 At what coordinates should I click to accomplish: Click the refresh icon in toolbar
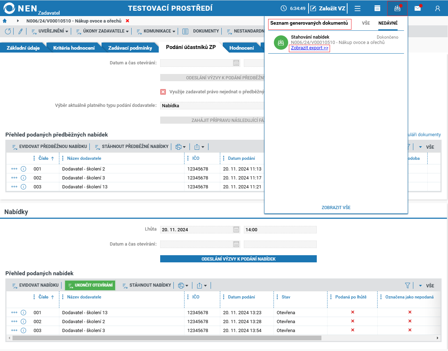pos(8,31)
